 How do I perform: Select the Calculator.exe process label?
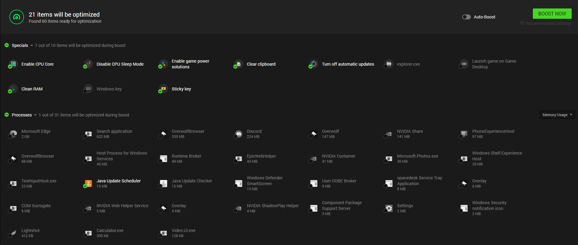[x=110, y=230]
